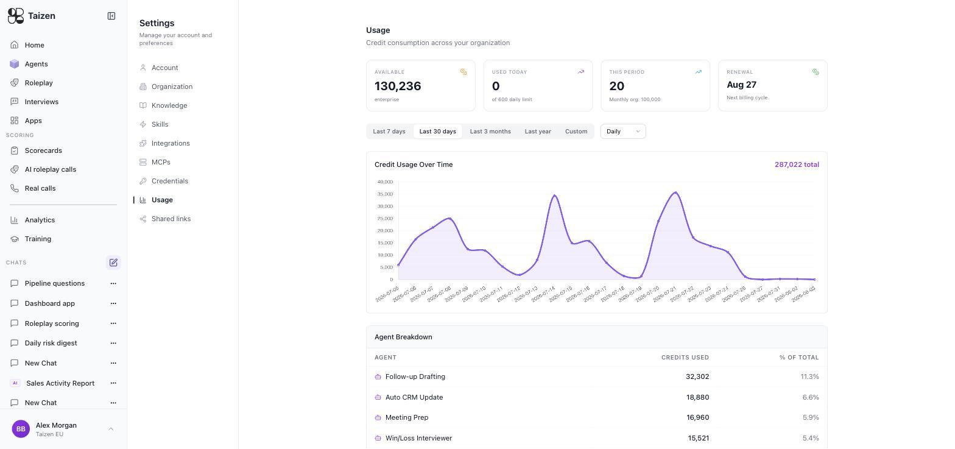Select the Last year range
Image resolution: width=955 pixels, height=449 pixels.
(538, 132)
